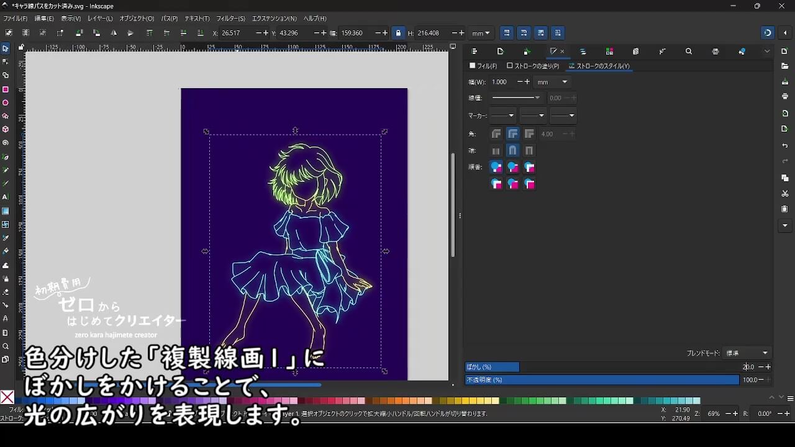Switch to the フィル(F) tab
Viewport: 795px width, 447px height.
[483, 66]
